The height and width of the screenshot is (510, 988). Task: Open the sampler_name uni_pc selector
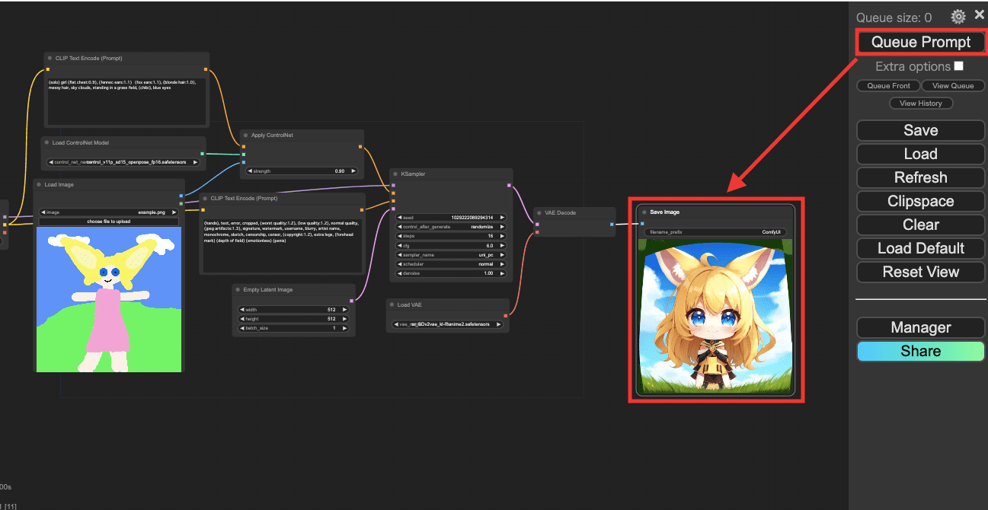pos(451,255)
